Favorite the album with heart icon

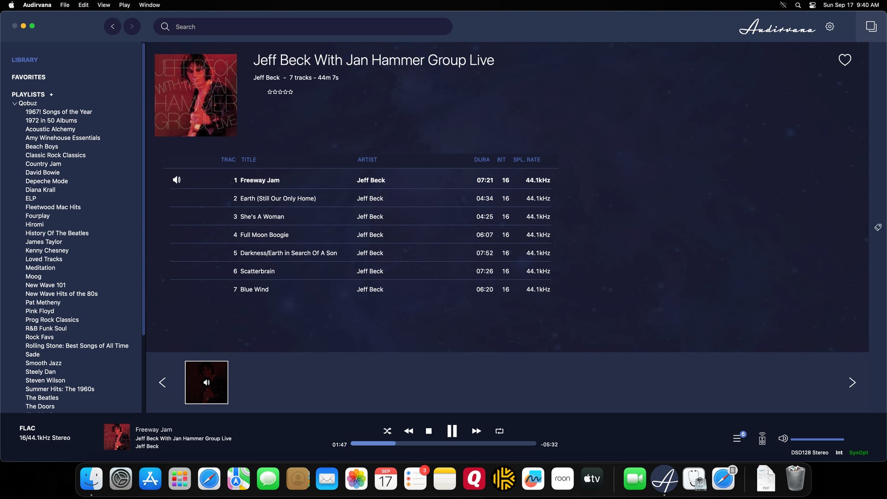[x=845, y=60]
